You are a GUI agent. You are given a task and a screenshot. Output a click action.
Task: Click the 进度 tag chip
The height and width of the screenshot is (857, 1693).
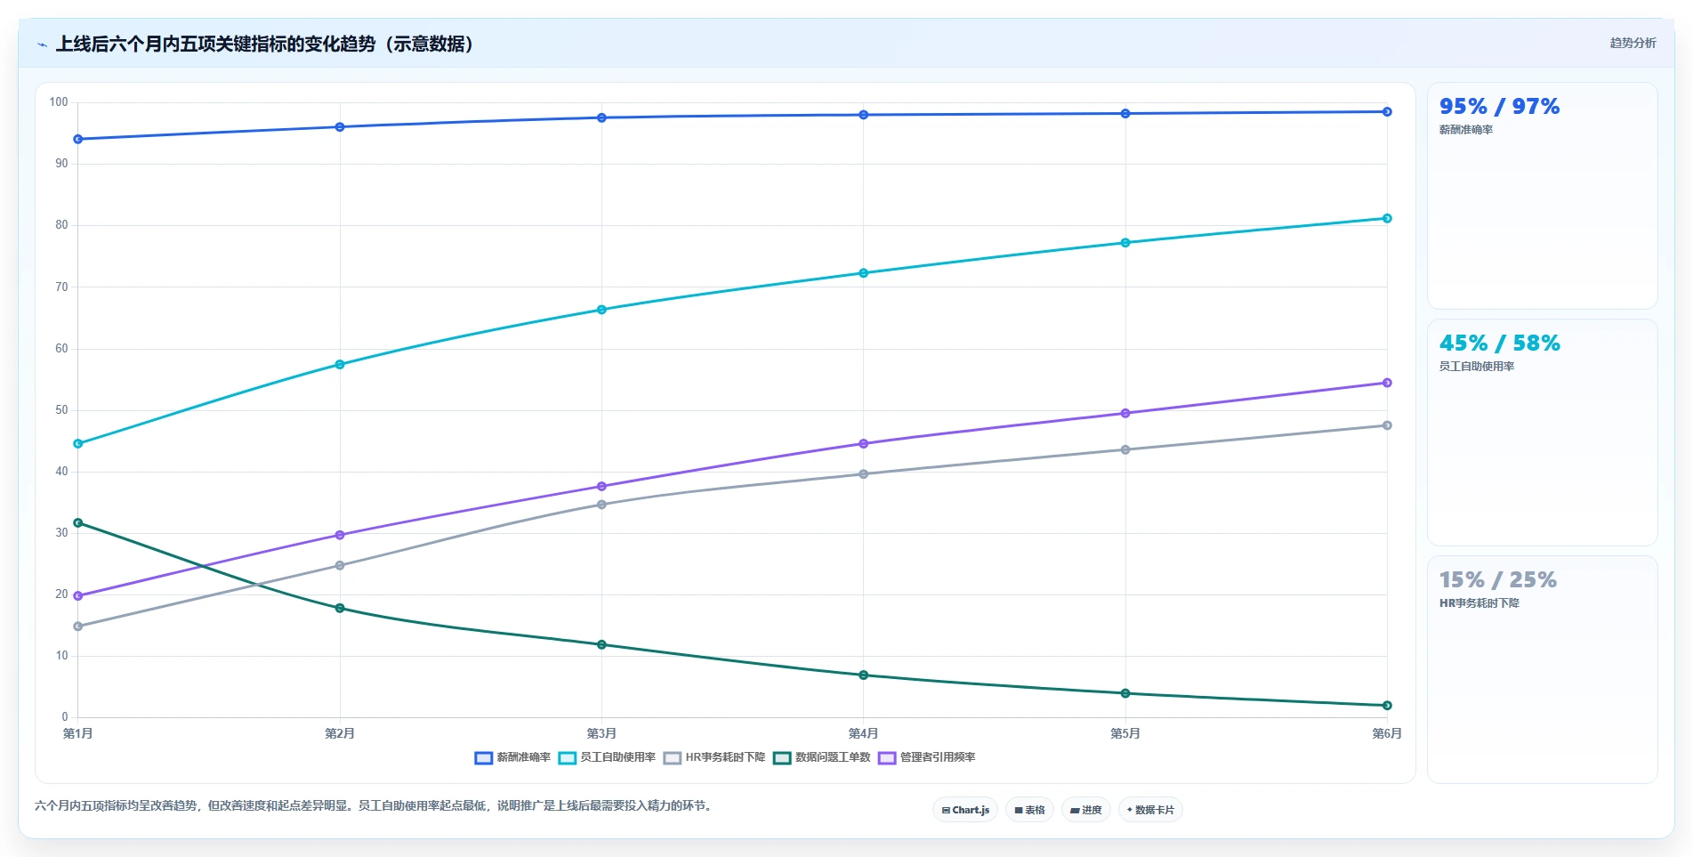(1085, 810)
